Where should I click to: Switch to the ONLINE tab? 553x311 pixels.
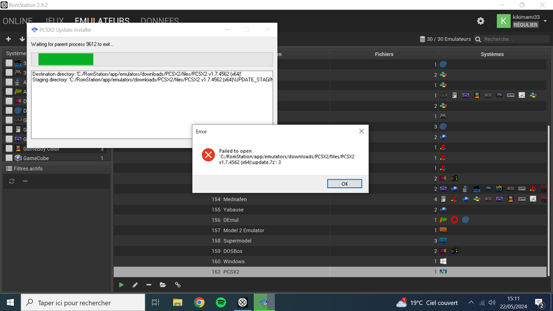coord(18,21)
